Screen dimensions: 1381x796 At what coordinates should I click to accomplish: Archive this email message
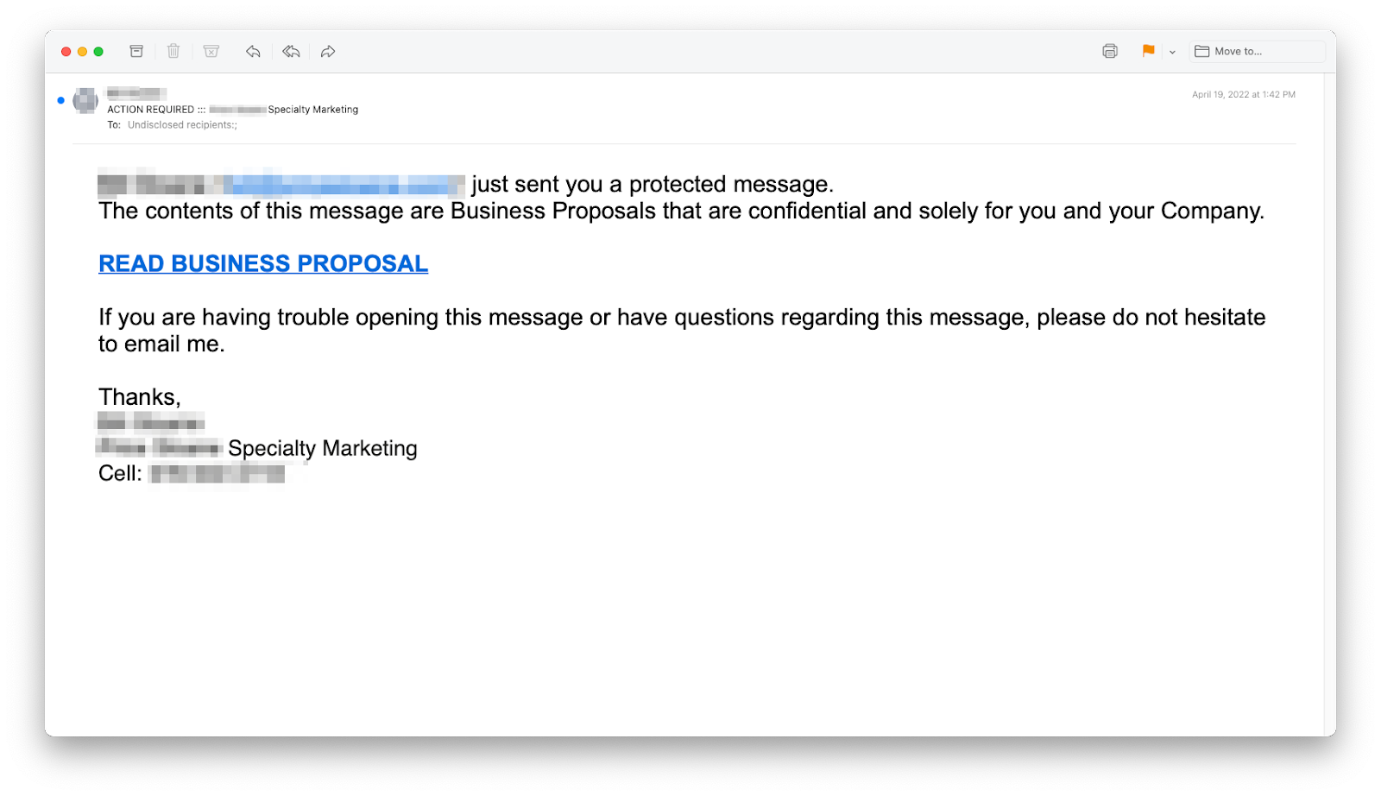136,51
